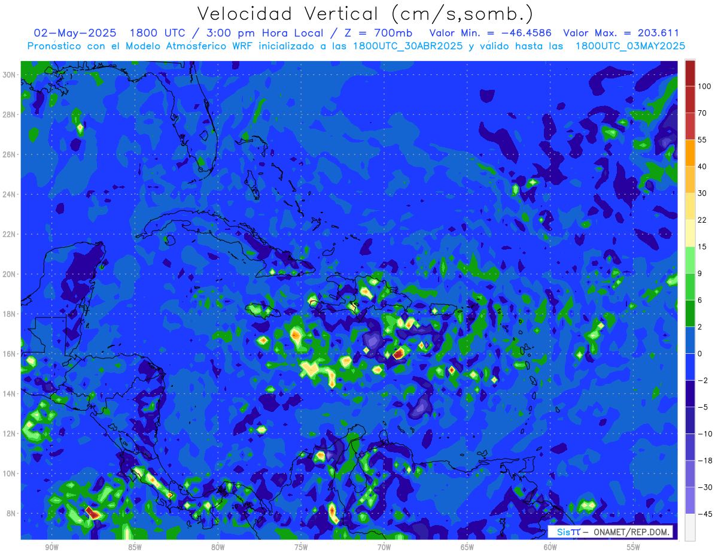This screenshot has width=718, height=555.
Task: Pick the pale yellow colorbar segment between 15 and 22
Action: pyautogui.click(x=690, y=233)
